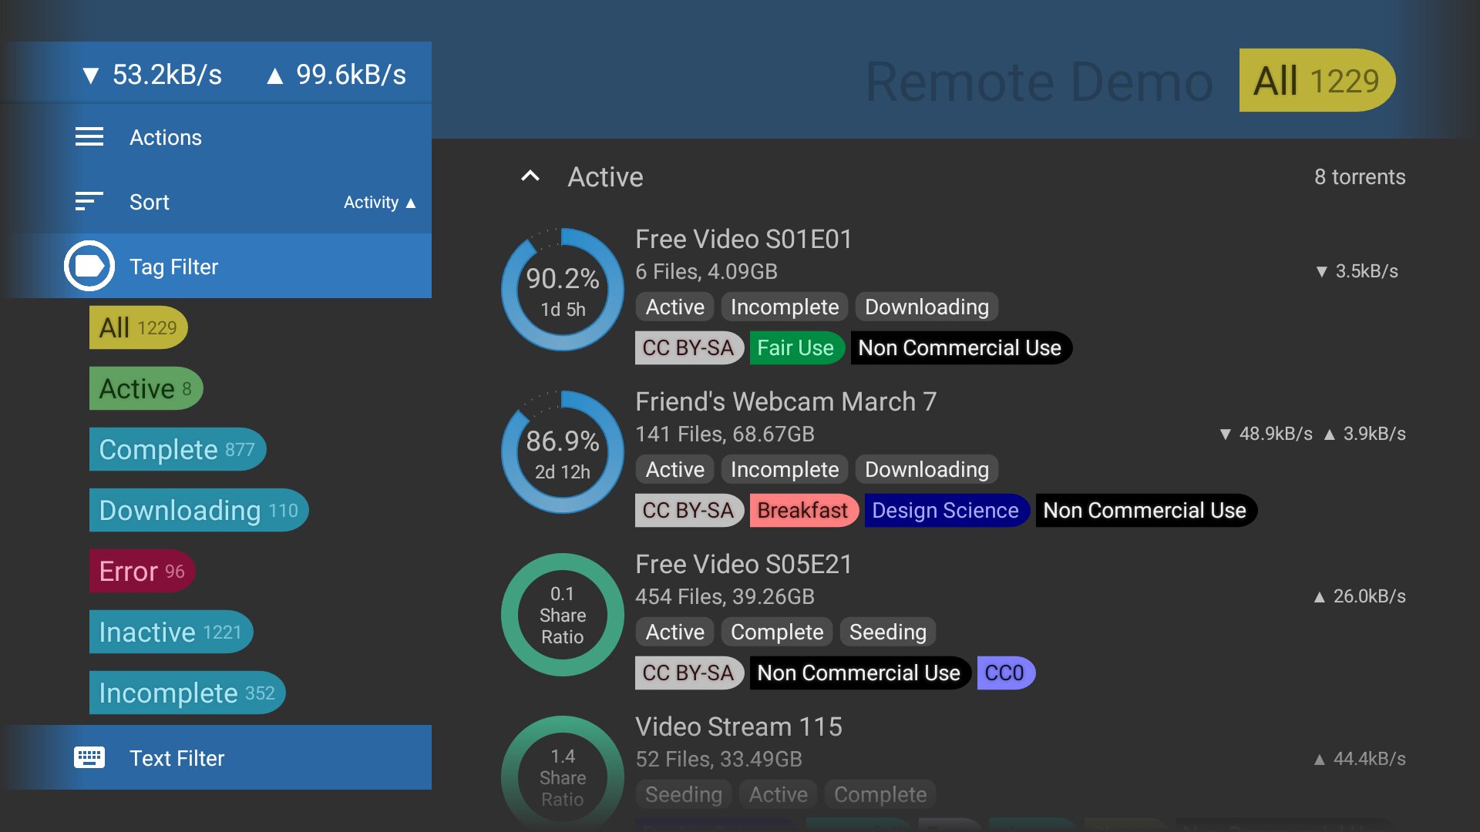The image size is (1480, 832).
Task: Click the Design Science tag
Action: 946,511
